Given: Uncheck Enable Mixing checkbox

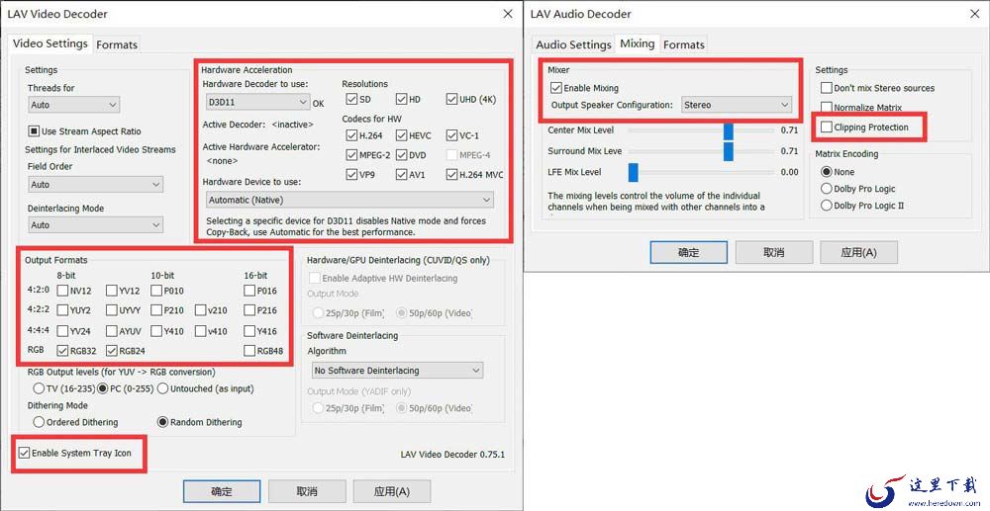Looking at the screenshot, I should tap(556, 88).
